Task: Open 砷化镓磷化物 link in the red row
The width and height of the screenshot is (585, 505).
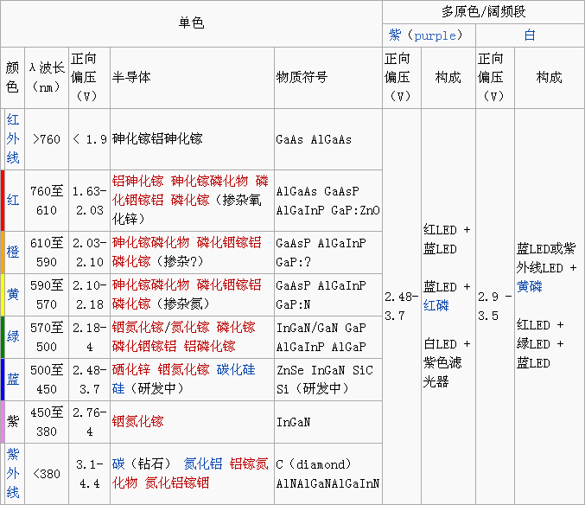Action: click(209, 181)
